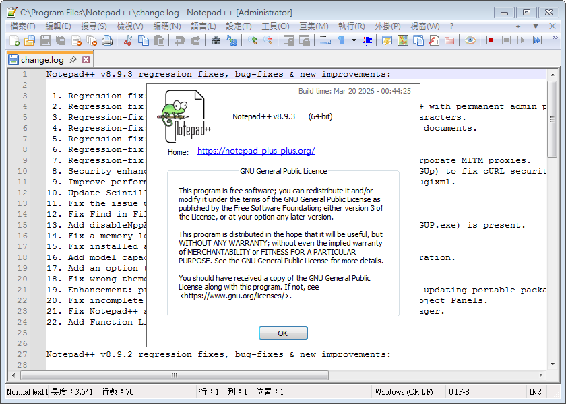The width and height of the screenshot is (566, 404).
Task: Play back the recorded macro
Action: click(522, 40)
